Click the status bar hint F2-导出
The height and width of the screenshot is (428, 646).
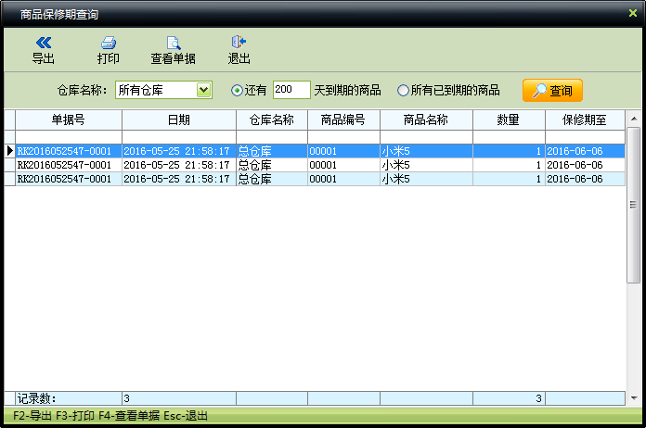[32, 416]
